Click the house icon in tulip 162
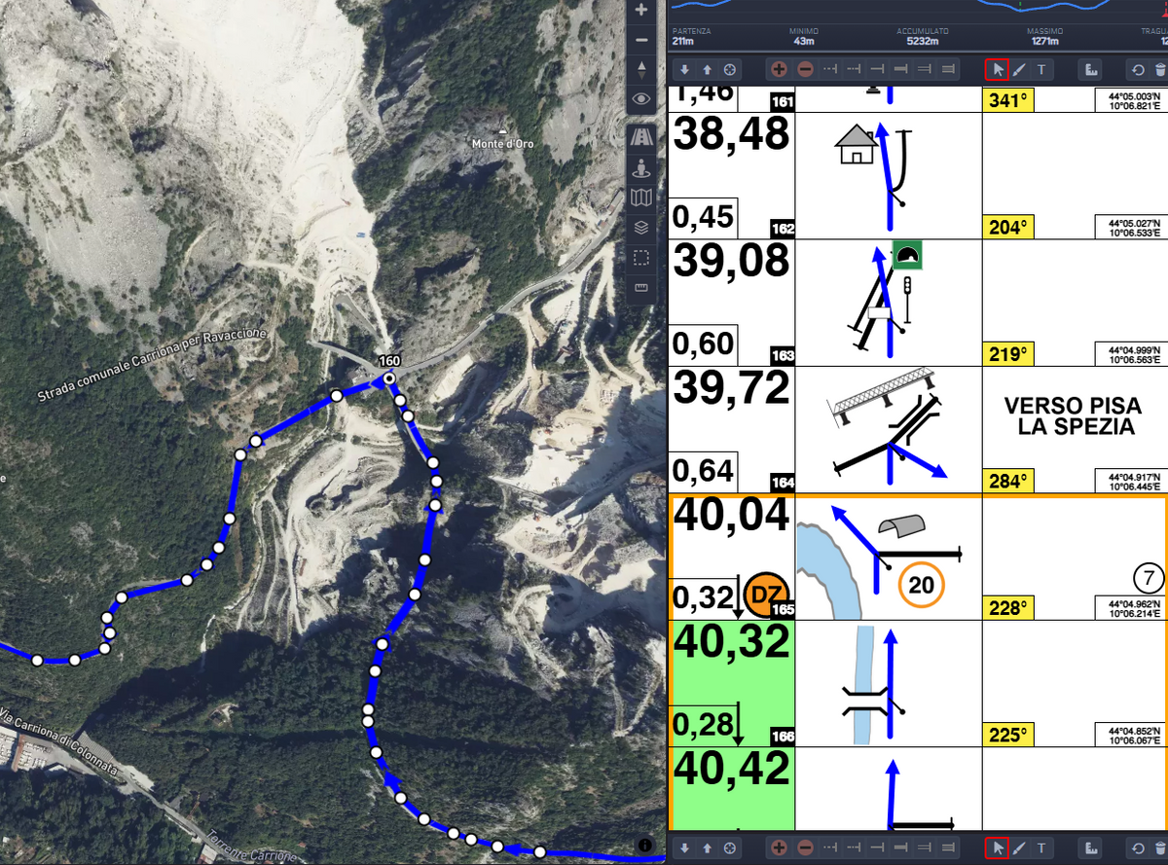1168x865 pixels. [x=857, y=145]
